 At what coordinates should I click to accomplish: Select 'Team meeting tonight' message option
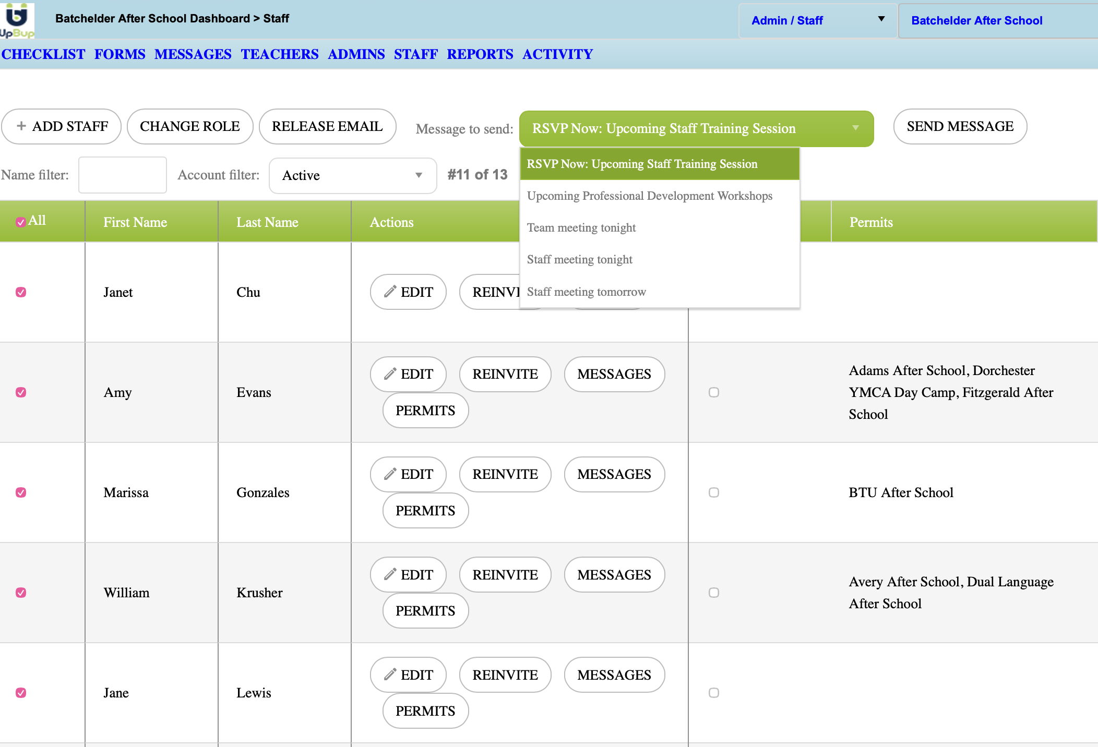point(581,228)
